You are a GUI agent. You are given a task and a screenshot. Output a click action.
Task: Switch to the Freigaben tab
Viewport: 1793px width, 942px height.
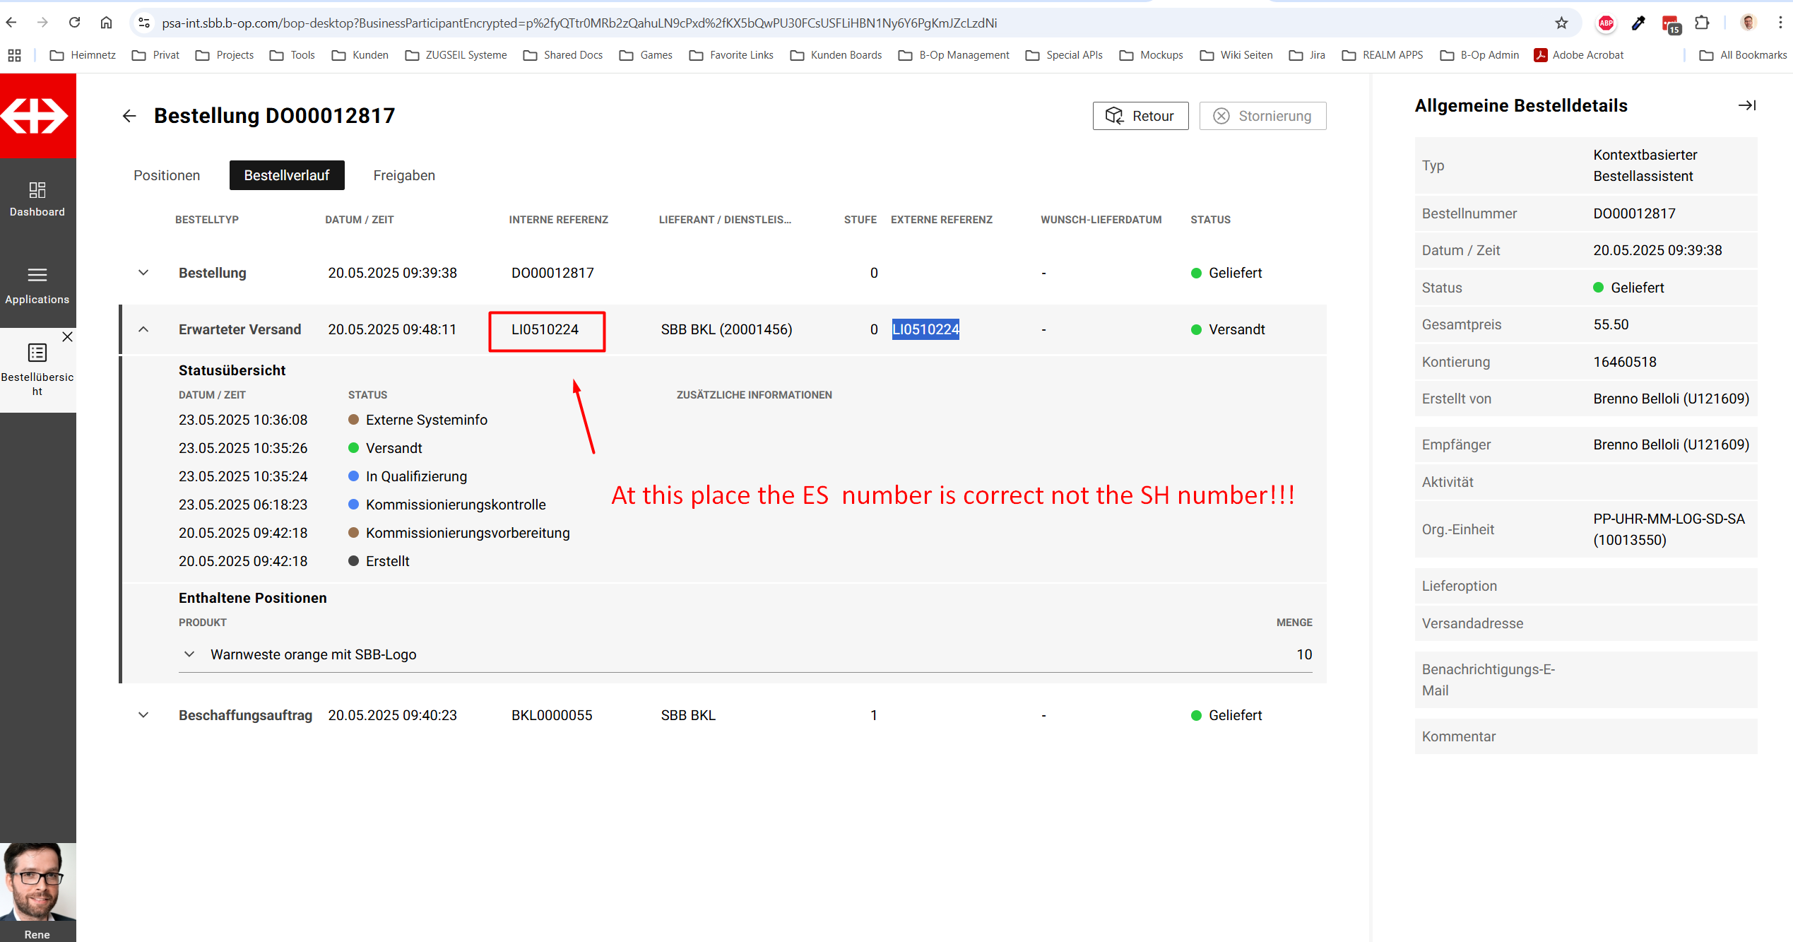coord(403,175)
